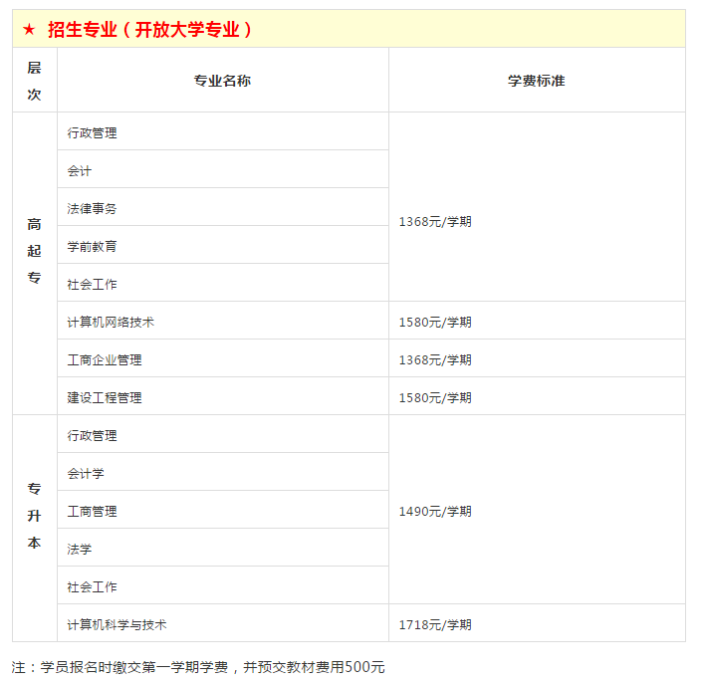Click the 学前教育 major entry

[92, 246]
